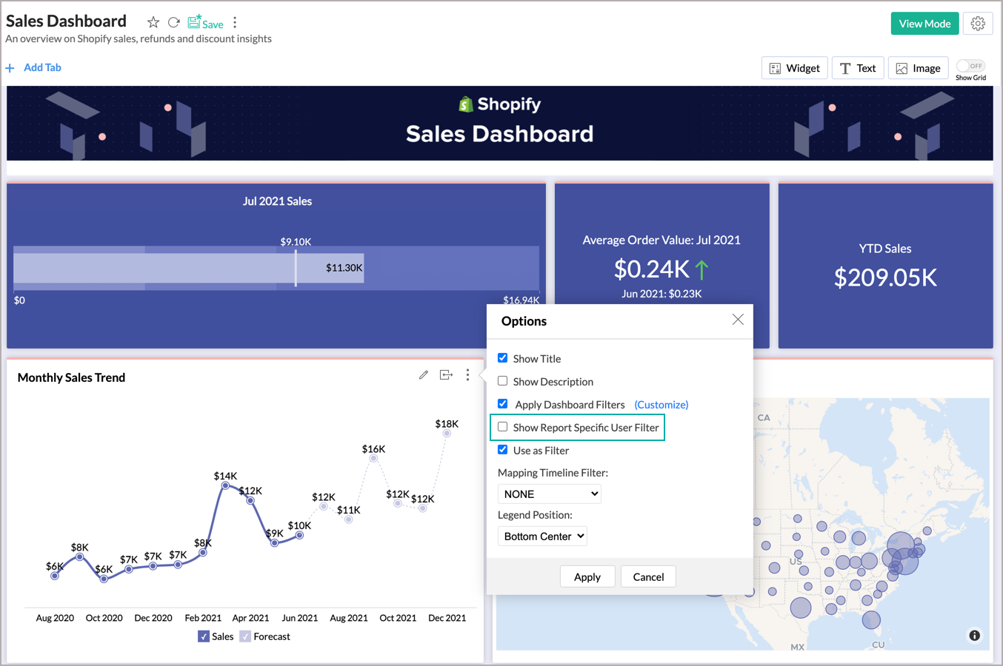
Task: Enable Show Report Specific User Filter
Action: click(x=502, y=427)
